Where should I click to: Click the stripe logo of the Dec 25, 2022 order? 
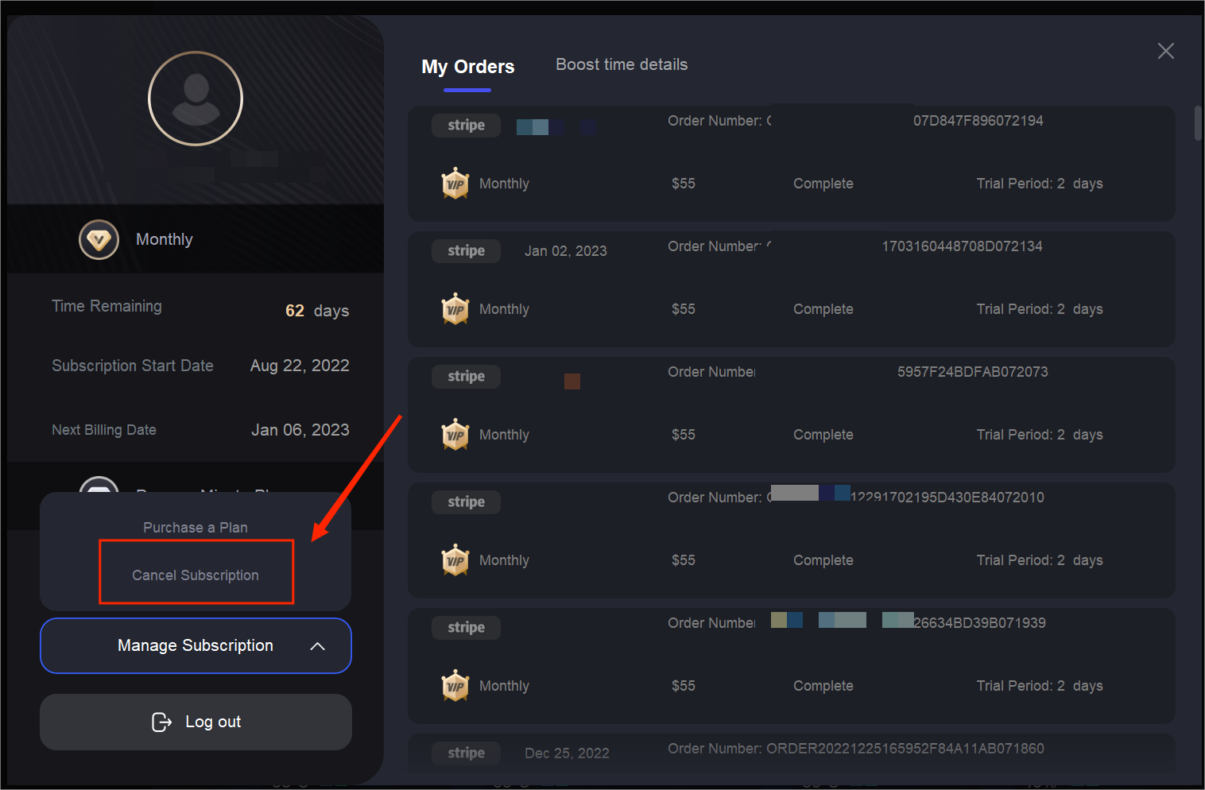tap(466, 753)
